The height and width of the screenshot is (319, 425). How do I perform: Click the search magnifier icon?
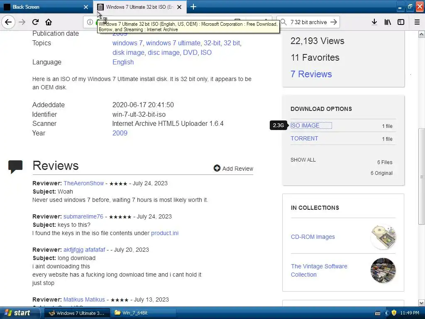[284, 22]
